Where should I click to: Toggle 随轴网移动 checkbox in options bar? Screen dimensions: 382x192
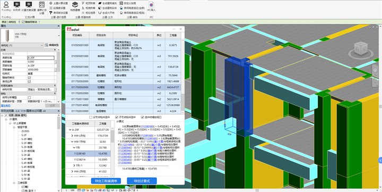coord(23,22)
